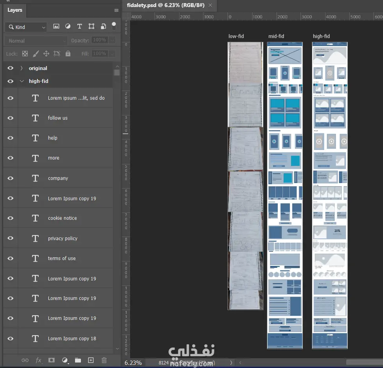Click T icon of 'follow us' layer
The height and width of the screenshot is (368, 383).
35,118
